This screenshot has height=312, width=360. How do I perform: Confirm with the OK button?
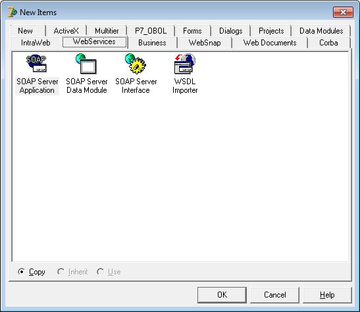point(222,295)
